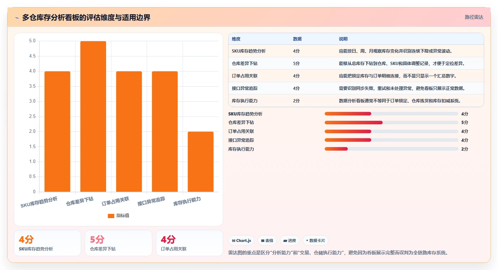498x270 pixels.
Task: Click the SKU库存趋势分析 bar in the chart
Action: point(57,131)
